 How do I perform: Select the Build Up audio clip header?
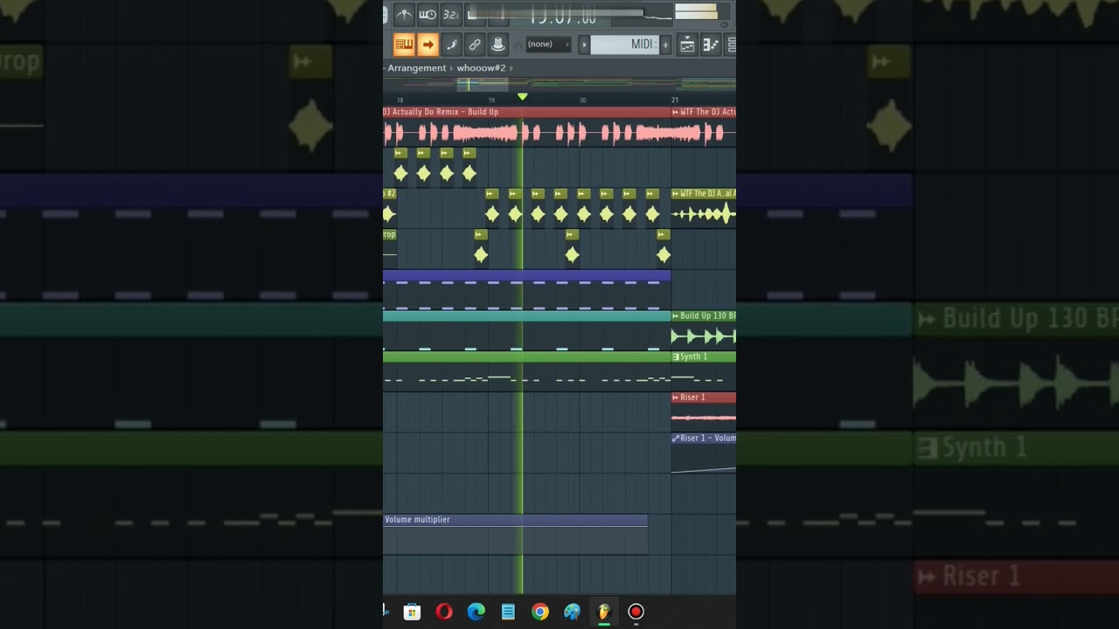click(527, 112)
